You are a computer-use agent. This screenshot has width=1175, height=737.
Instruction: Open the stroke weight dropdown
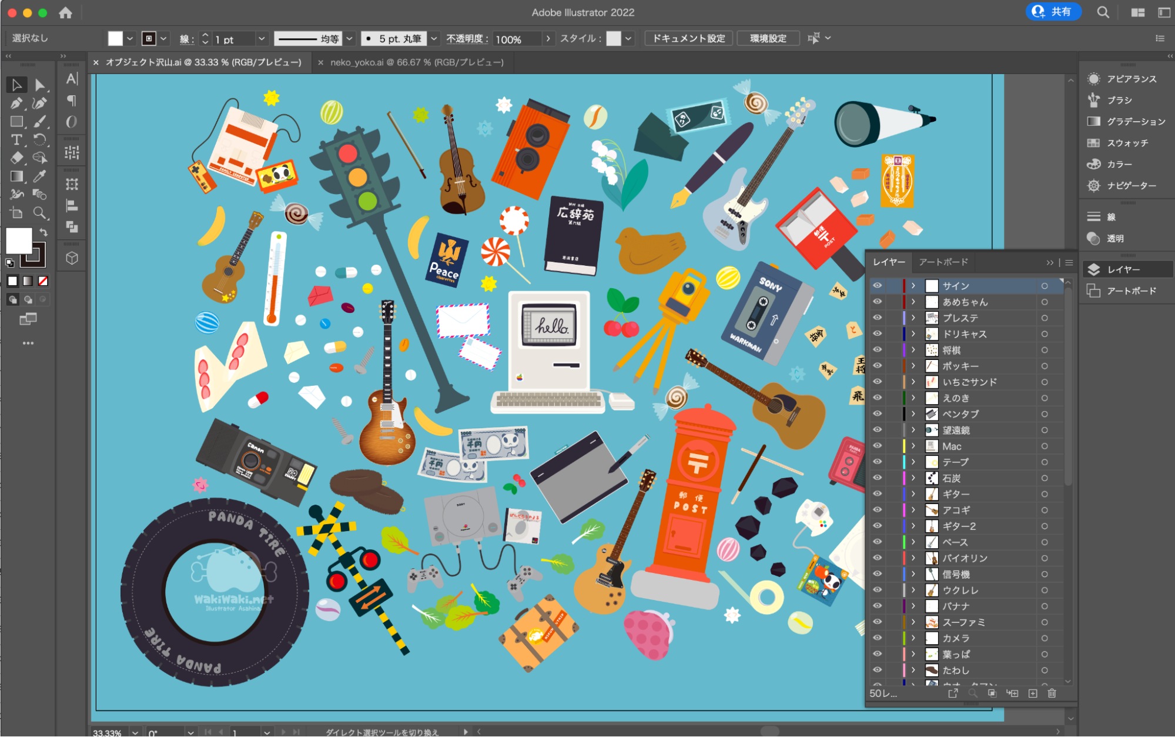(x=262, y=39)
